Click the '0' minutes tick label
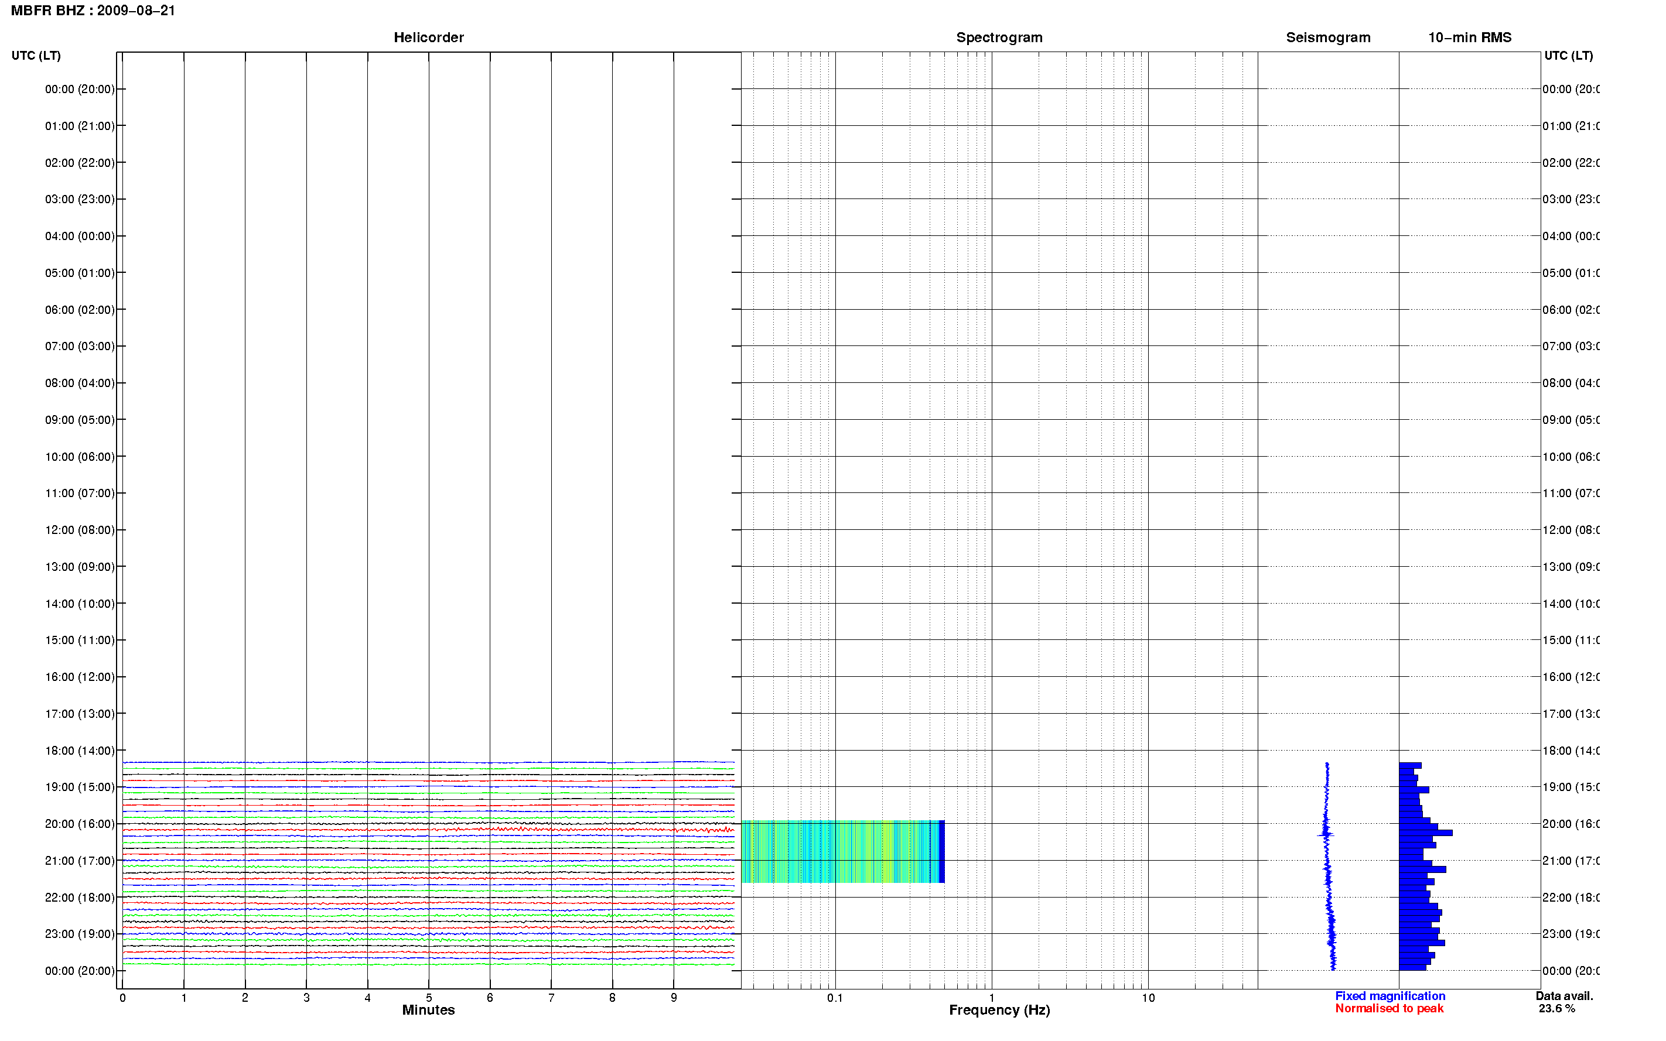Image resolution: width=1666 pixels, height=1041 pixels. pos(122,998)
